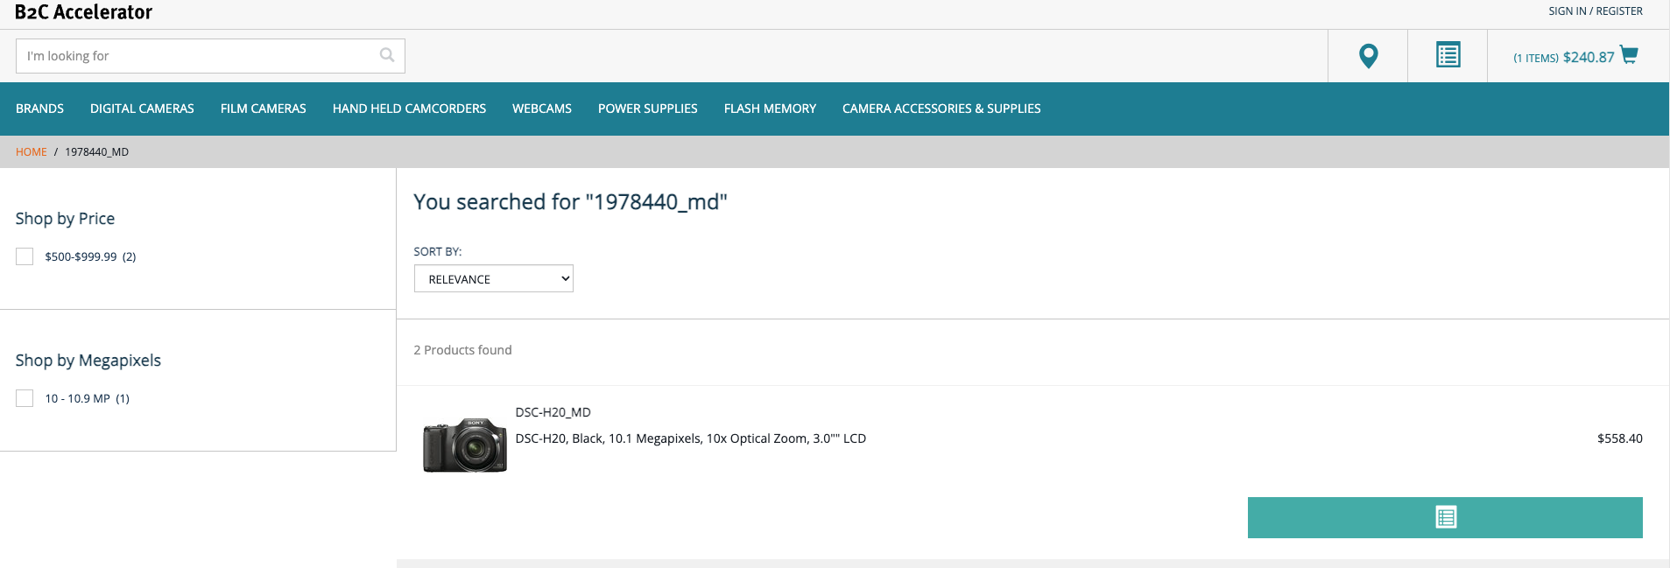The image size is (1670, 568).
Task: Check the $500-$999.99 price filter
Action: click(25, 256)
